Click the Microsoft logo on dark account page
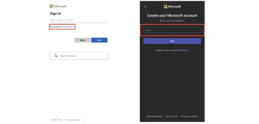Screen dimensions: 259x124 (x=172, y=6)
